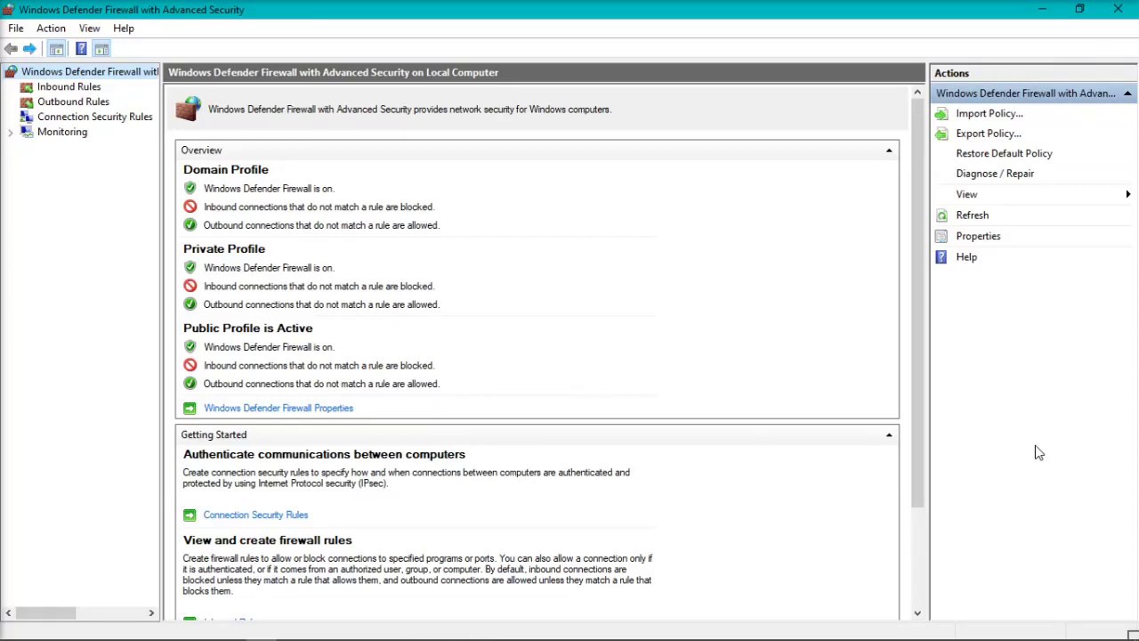Select the root Windows Defender Firewall tree node

point(89,71)
